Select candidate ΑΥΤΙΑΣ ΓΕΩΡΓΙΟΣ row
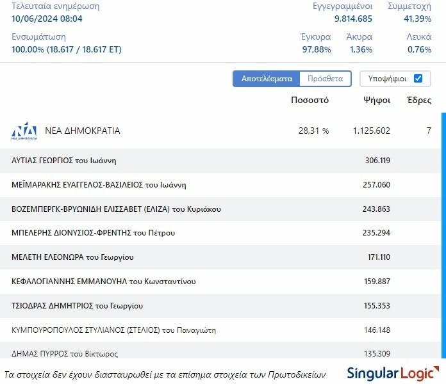This screenshot has height=384, width=446. click(220, 161)
